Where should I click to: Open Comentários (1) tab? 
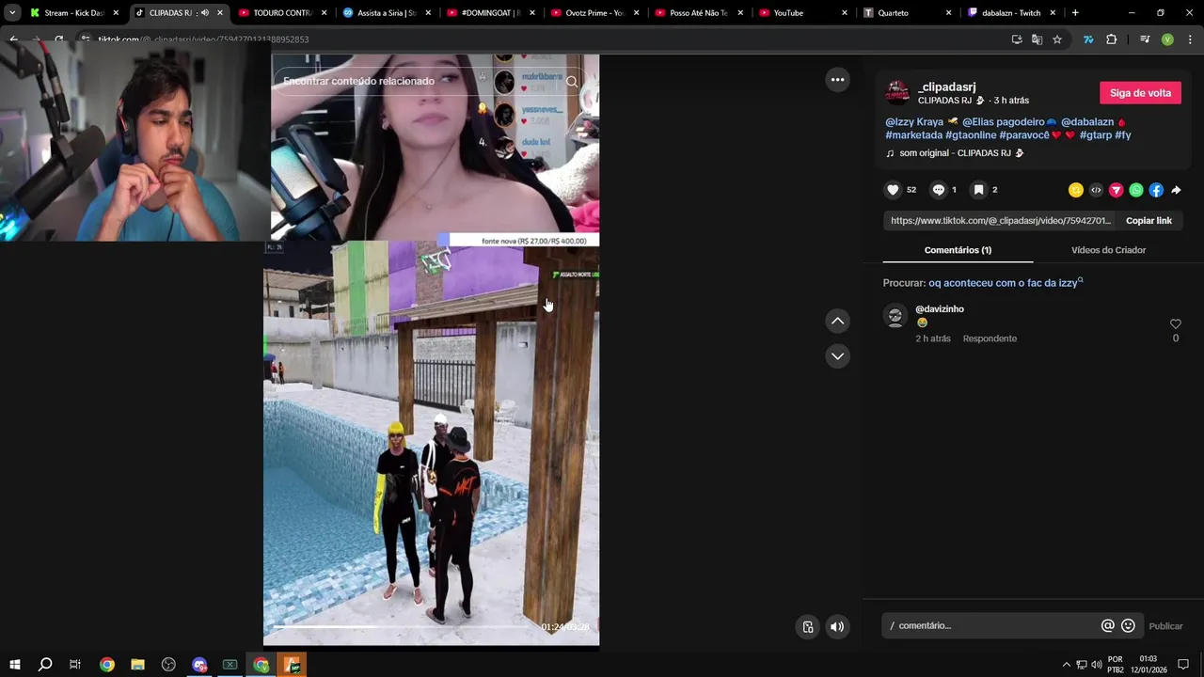coord(958,250)
